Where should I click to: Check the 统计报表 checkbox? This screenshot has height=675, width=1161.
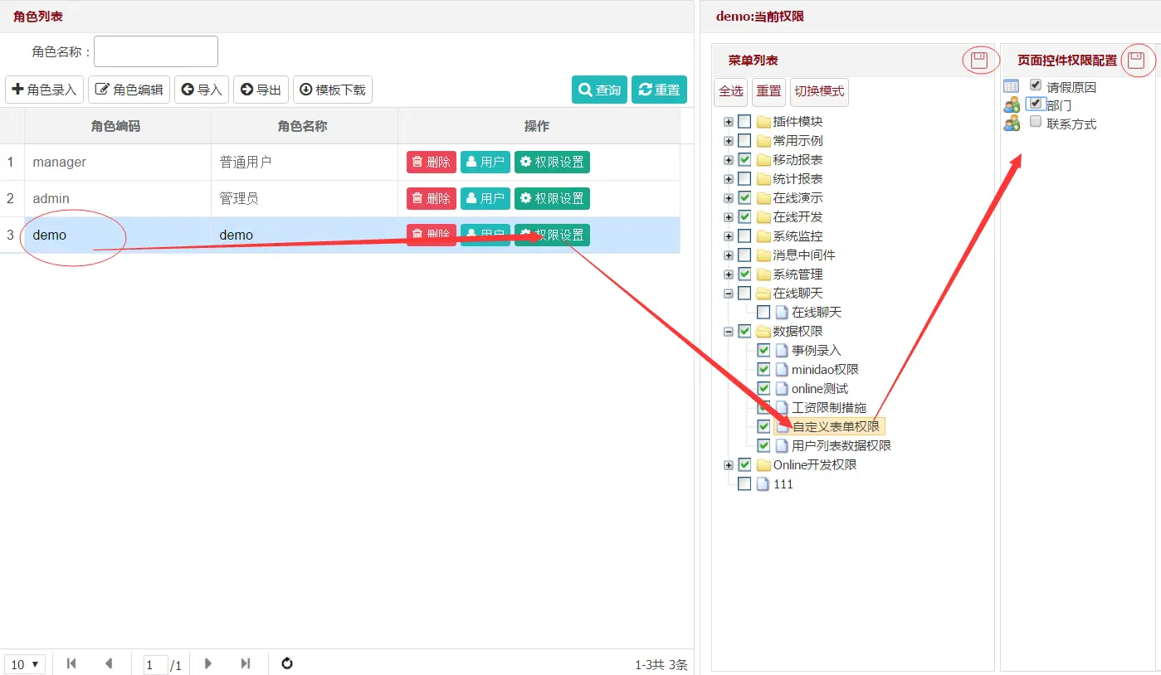(744, 178)
